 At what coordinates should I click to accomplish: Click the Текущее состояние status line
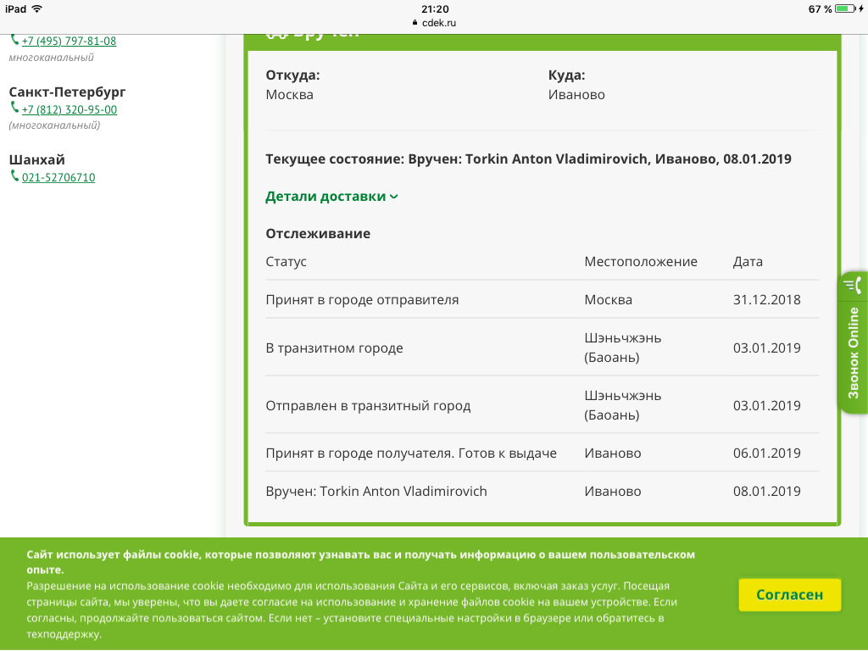coord(528,159)
